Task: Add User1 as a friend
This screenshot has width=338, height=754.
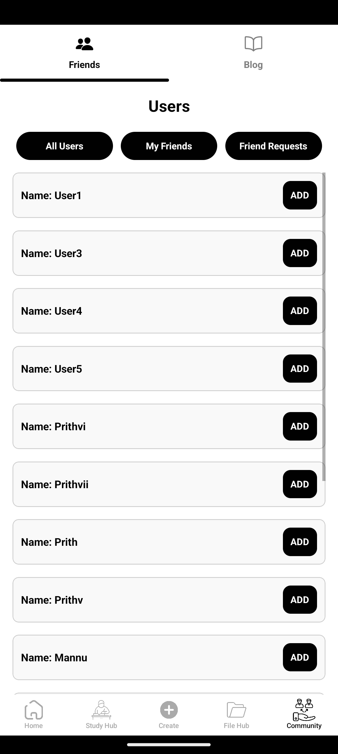Action: click(300, 195)
